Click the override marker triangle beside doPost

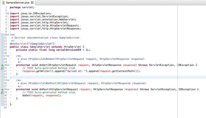tap(2, 89)
